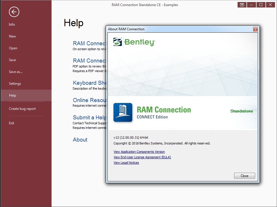Click the Copyright 2018 Bentley Systems text

pos(162,143)
